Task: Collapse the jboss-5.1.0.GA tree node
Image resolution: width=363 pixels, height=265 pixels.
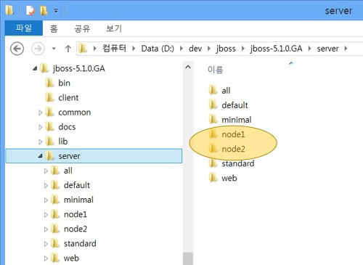Action: coord(35,69)
